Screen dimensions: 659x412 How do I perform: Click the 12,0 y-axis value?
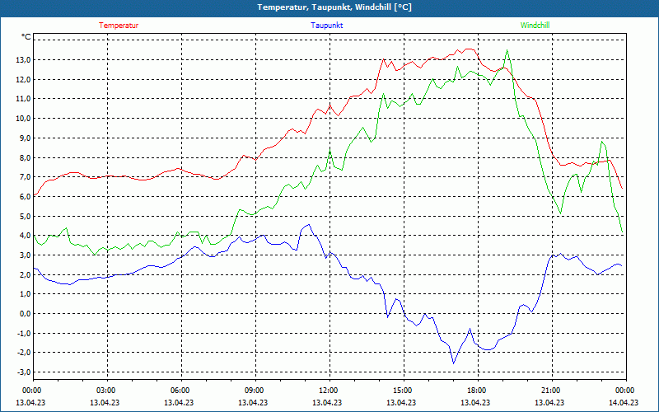click(x=23, y=79)
